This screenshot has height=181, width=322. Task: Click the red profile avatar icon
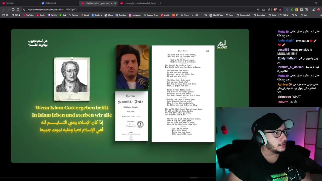pos(318,10)
